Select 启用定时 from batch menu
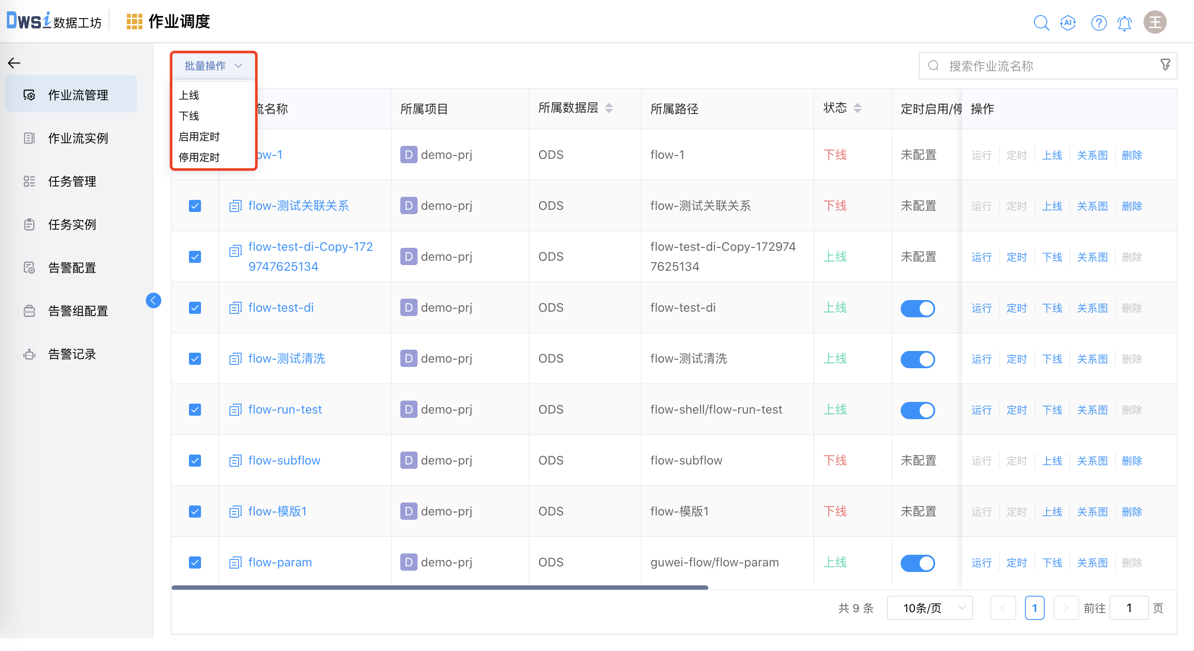 coord(199,136)
